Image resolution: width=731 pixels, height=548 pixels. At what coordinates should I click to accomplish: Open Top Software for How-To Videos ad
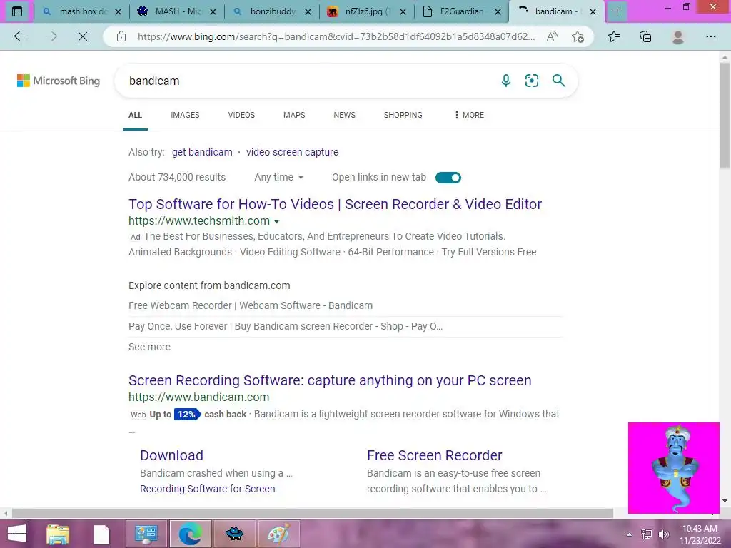pos(336,204)
